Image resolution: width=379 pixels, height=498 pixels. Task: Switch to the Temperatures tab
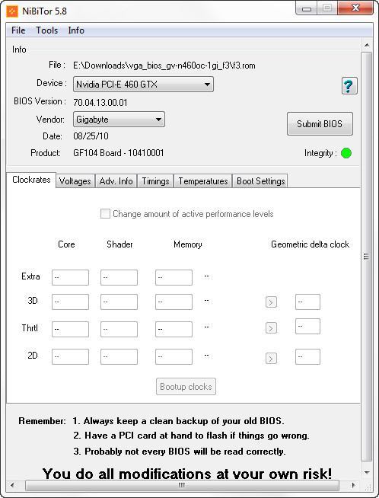point(203,181)
